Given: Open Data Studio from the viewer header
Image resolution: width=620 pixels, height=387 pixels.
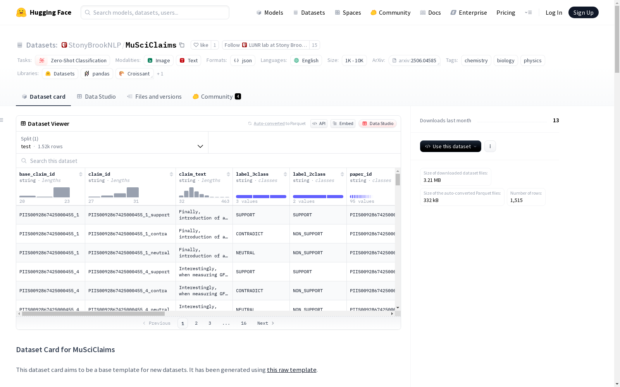Looking at the screenshot, I should (377, 123).
